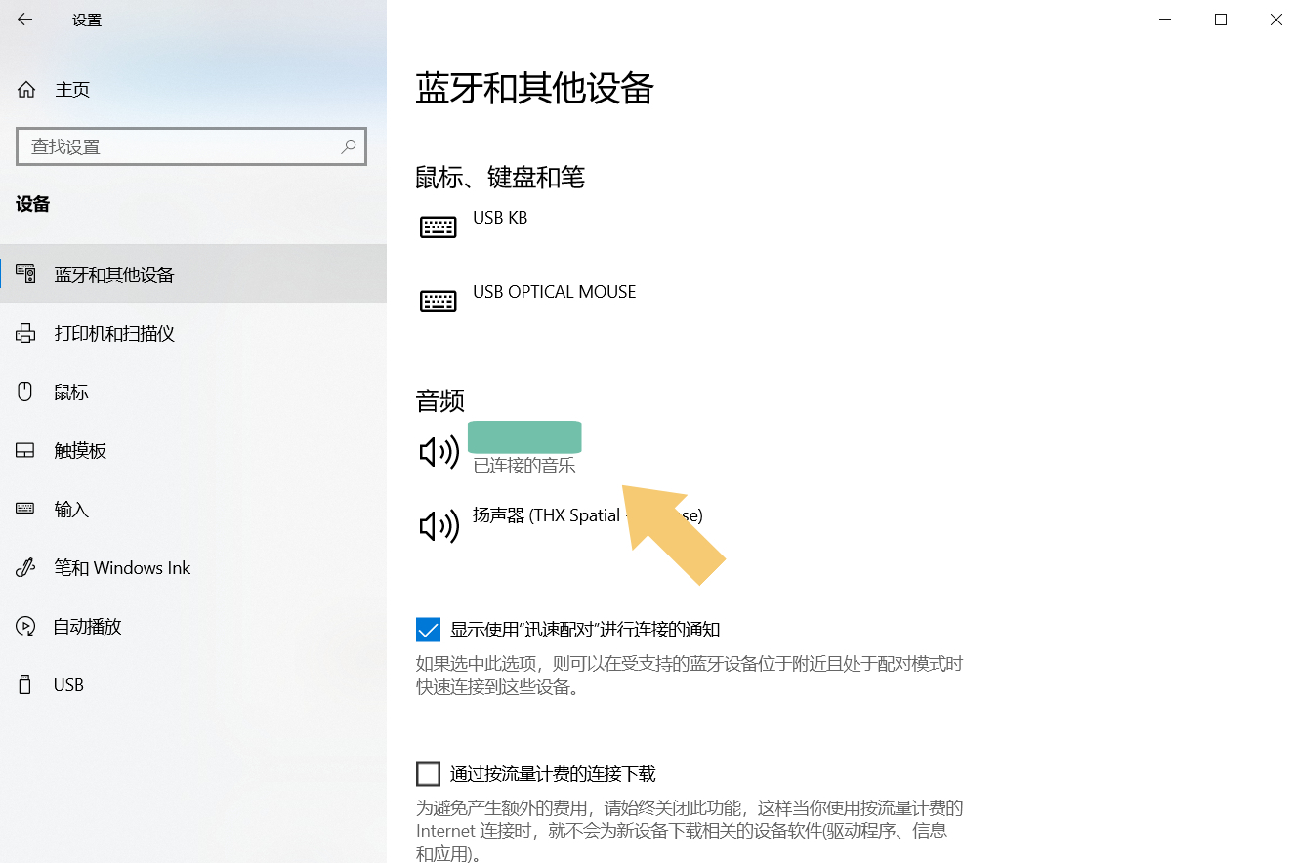Select the 已连接的音乐 audio device
Viewport: 1296px width, 863px height.
click(524, 451)
